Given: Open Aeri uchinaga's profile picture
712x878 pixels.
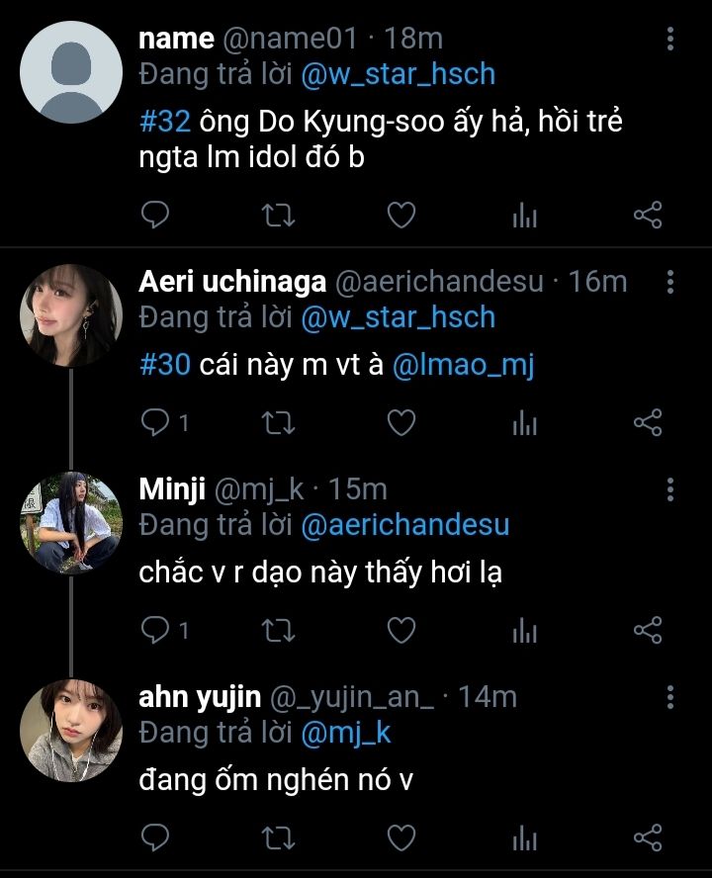Looking at the screenshot, I should click(x=70, y=314).
